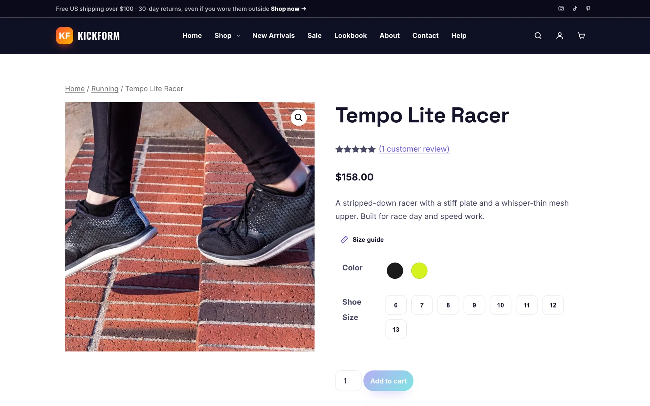This screenshot has height=406, width=650.
Task: Click the $158.00 price
Action: coord(354,177)
